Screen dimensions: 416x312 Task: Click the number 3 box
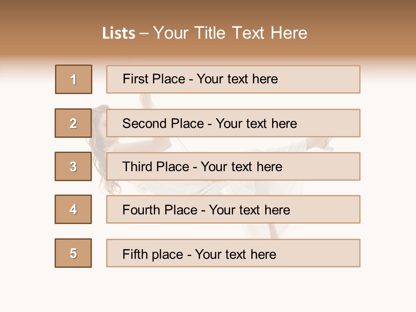click(73, 166)
